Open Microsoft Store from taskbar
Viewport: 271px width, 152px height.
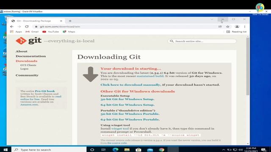pos(138,149)
